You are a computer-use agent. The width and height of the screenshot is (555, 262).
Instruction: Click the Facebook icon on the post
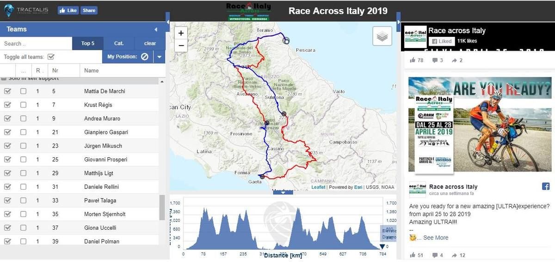[546, 186]
